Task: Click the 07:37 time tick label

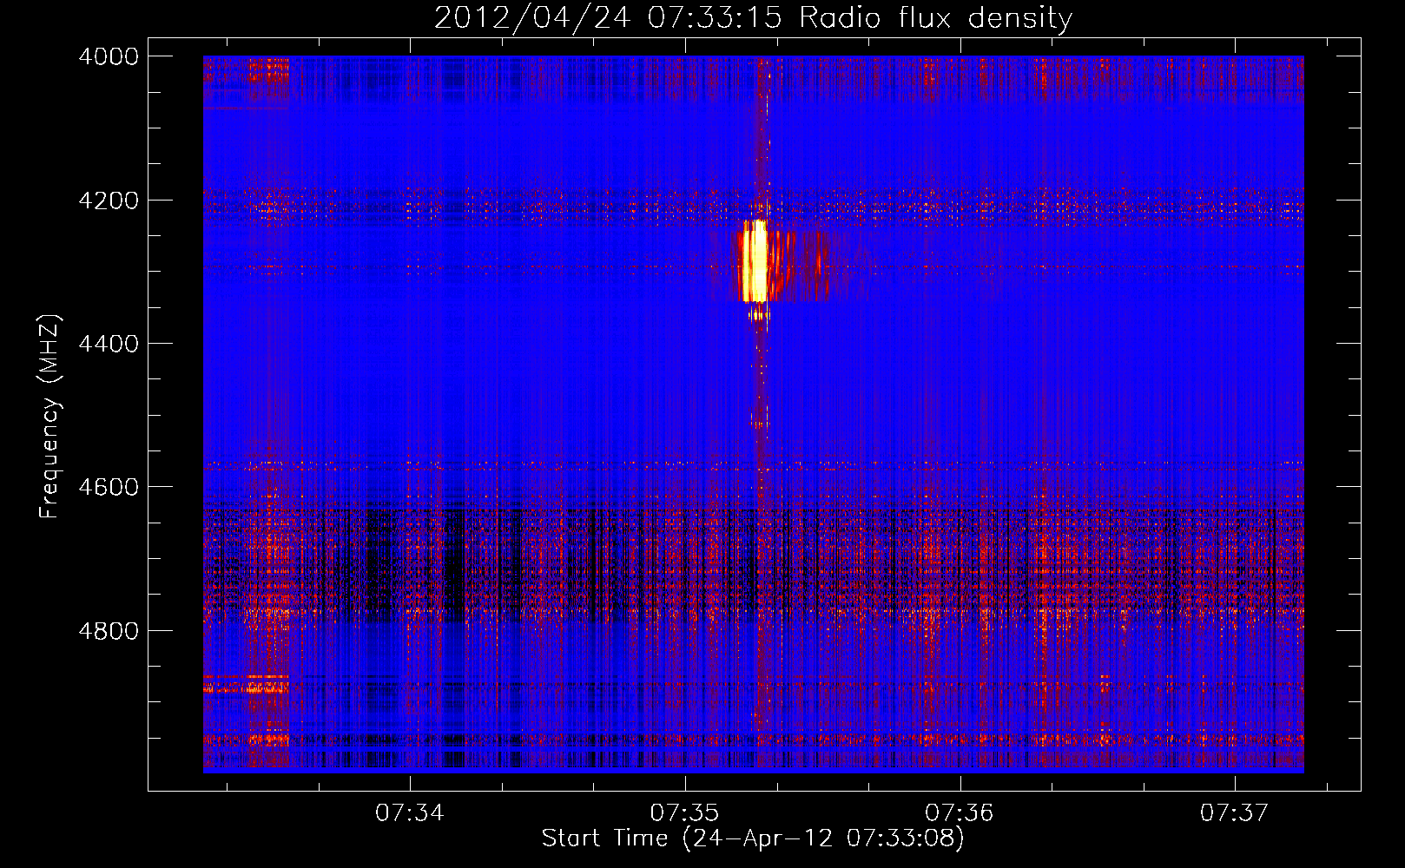Action: click(x=1235, y=813)
